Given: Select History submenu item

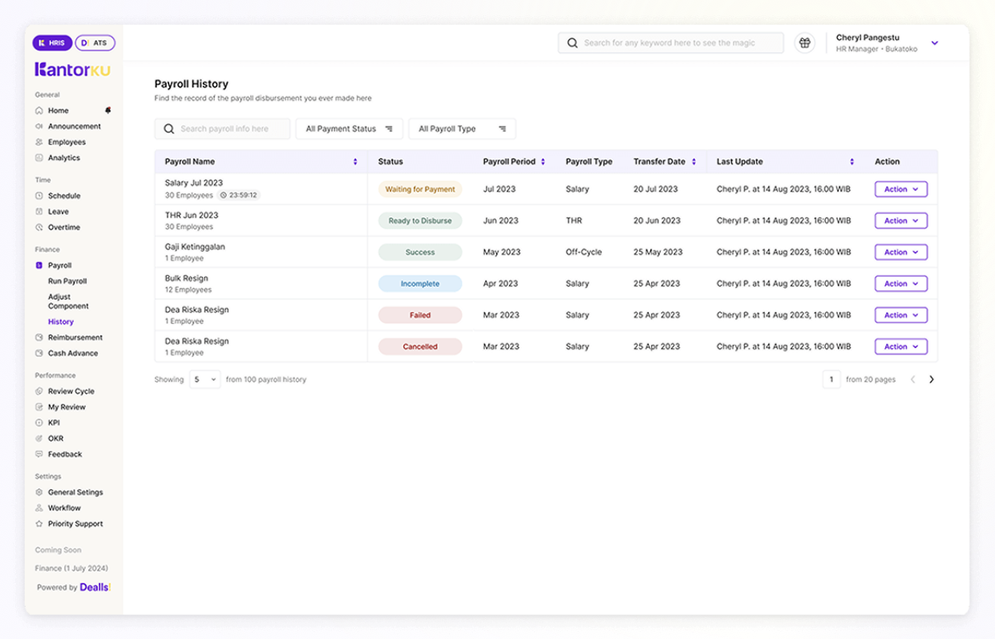Looking at the screenshot, I should [x=61, y=322].
